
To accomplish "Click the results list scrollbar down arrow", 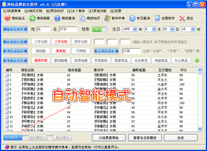I will (x=200, y=129).
